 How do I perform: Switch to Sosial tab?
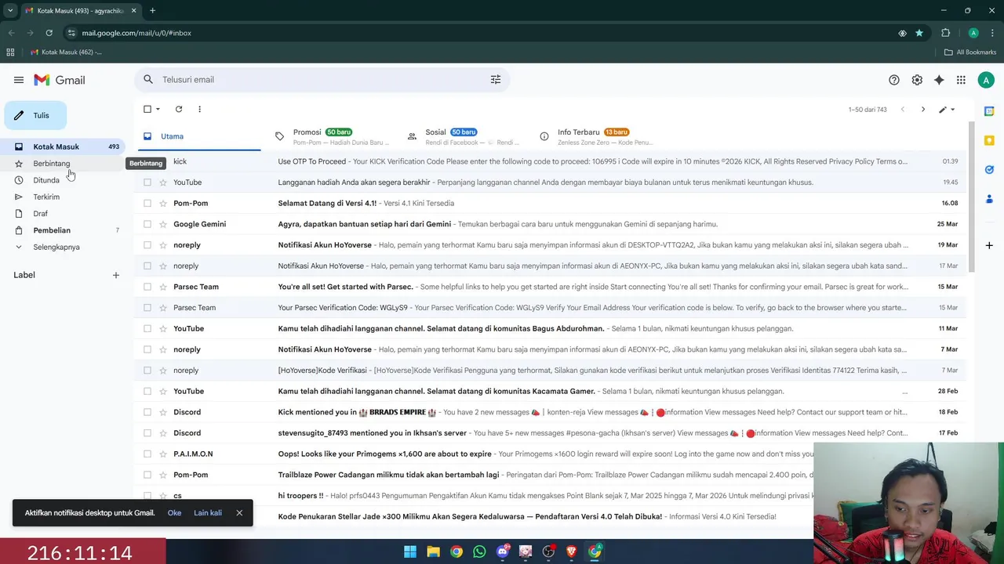pyautogui.click(x=464, y=136)
